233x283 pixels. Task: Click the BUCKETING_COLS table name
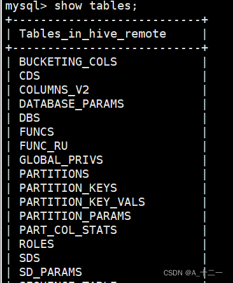pos(68,62)
